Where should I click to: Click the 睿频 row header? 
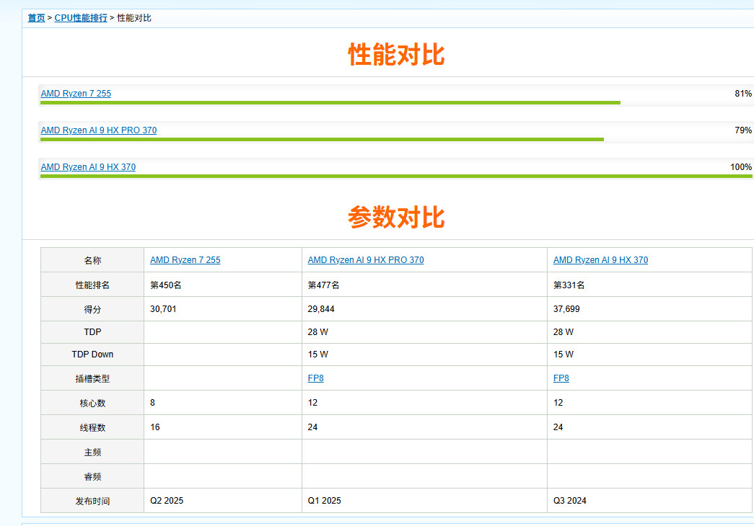[x=92, y=476]
